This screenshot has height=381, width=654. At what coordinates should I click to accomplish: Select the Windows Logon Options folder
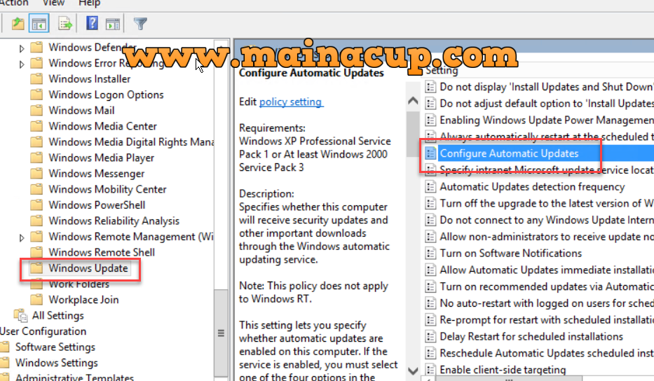tap(106, 95)
